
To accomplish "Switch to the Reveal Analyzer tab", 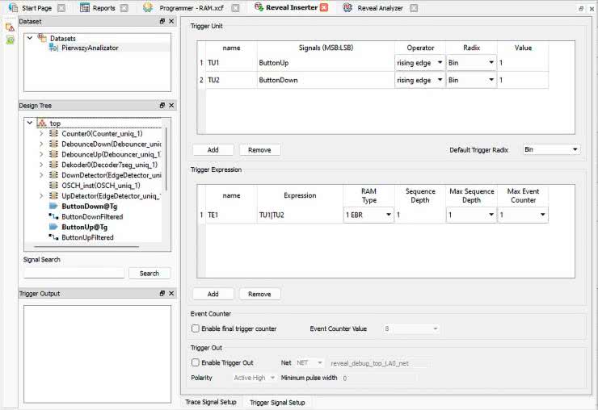I will point(379,8).
